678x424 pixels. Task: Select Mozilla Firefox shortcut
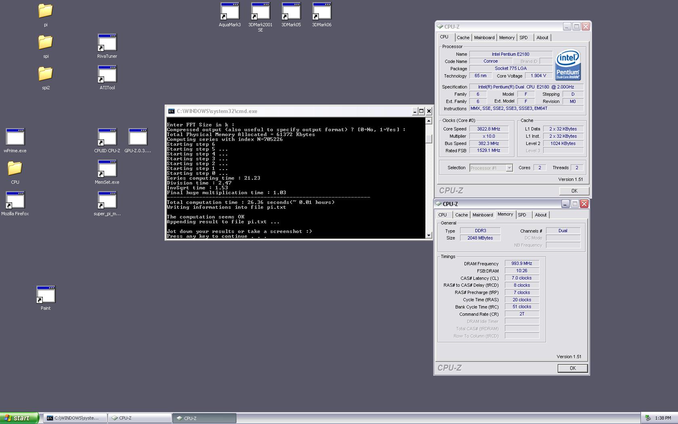tap(15, 200)
